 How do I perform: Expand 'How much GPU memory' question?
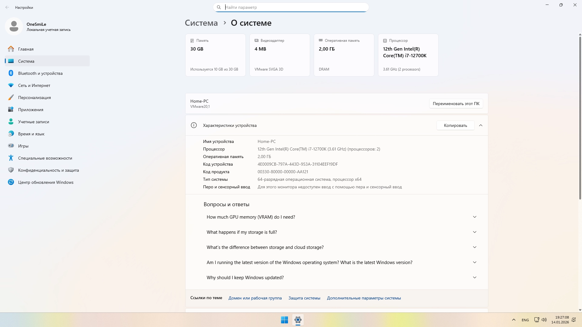(474, 217)
